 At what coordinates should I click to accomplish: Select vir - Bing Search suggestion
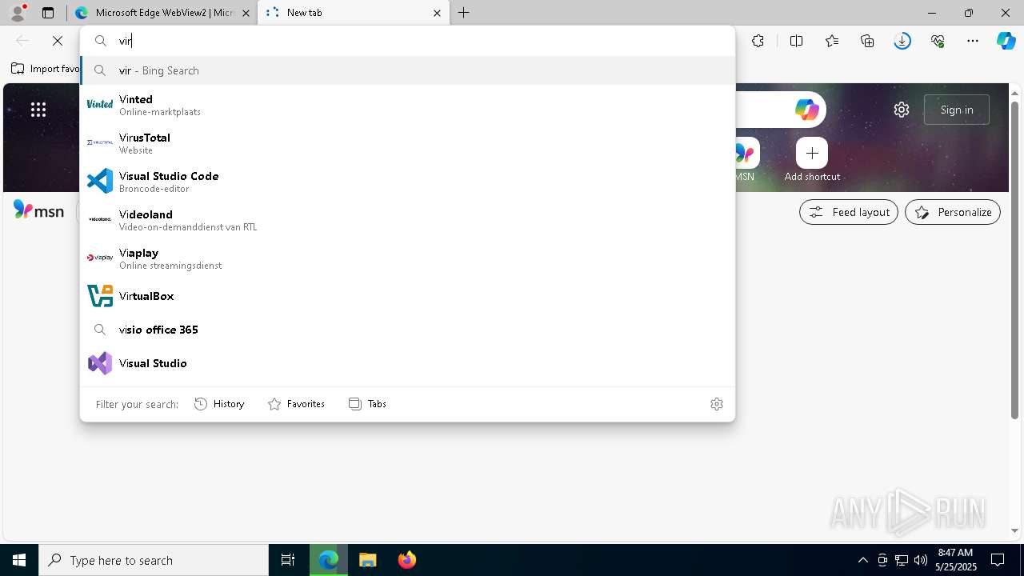coord(408,70)
